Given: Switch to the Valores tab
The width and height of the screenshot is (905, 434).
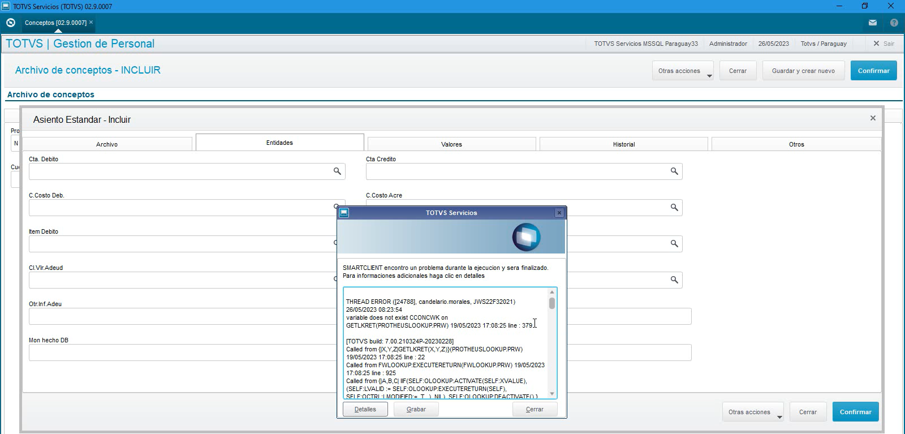Looking at the screenshot, I should pos(451,144).
